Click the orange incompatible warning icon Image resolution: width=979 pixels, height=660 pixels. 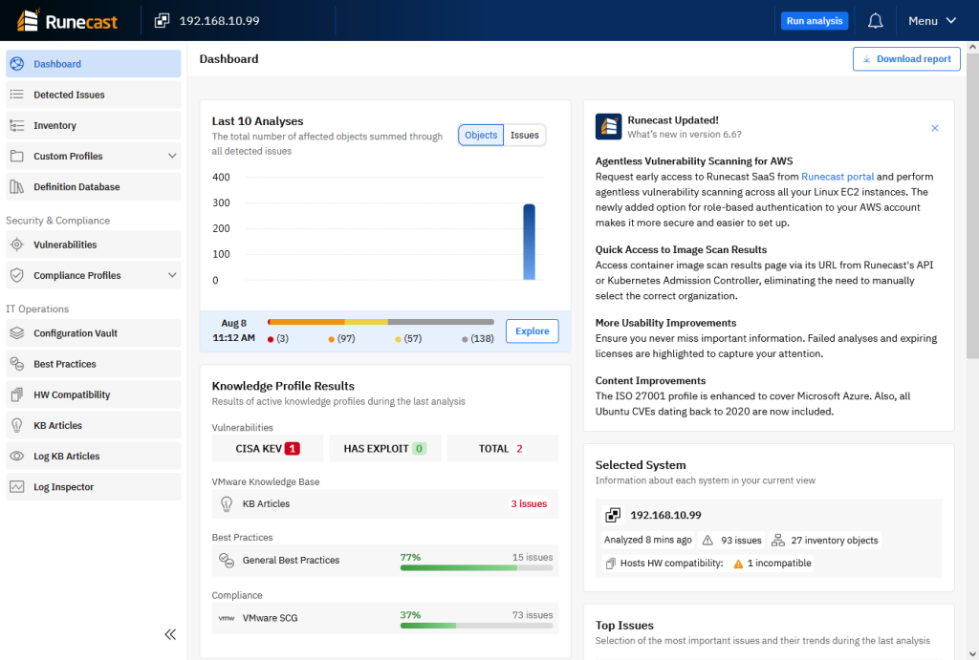pos(738,564)
